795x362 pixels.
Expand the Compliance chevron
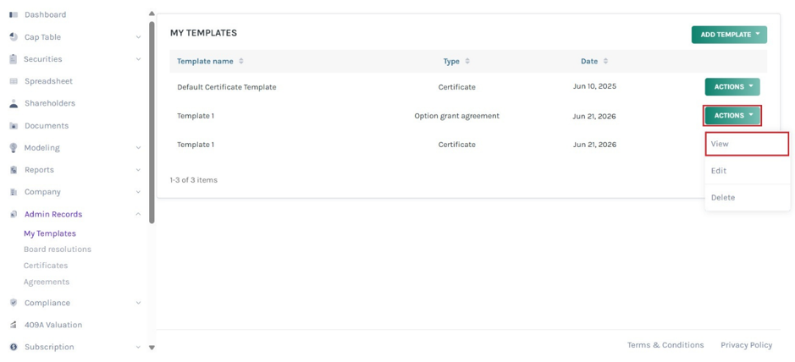click(138, 303)
